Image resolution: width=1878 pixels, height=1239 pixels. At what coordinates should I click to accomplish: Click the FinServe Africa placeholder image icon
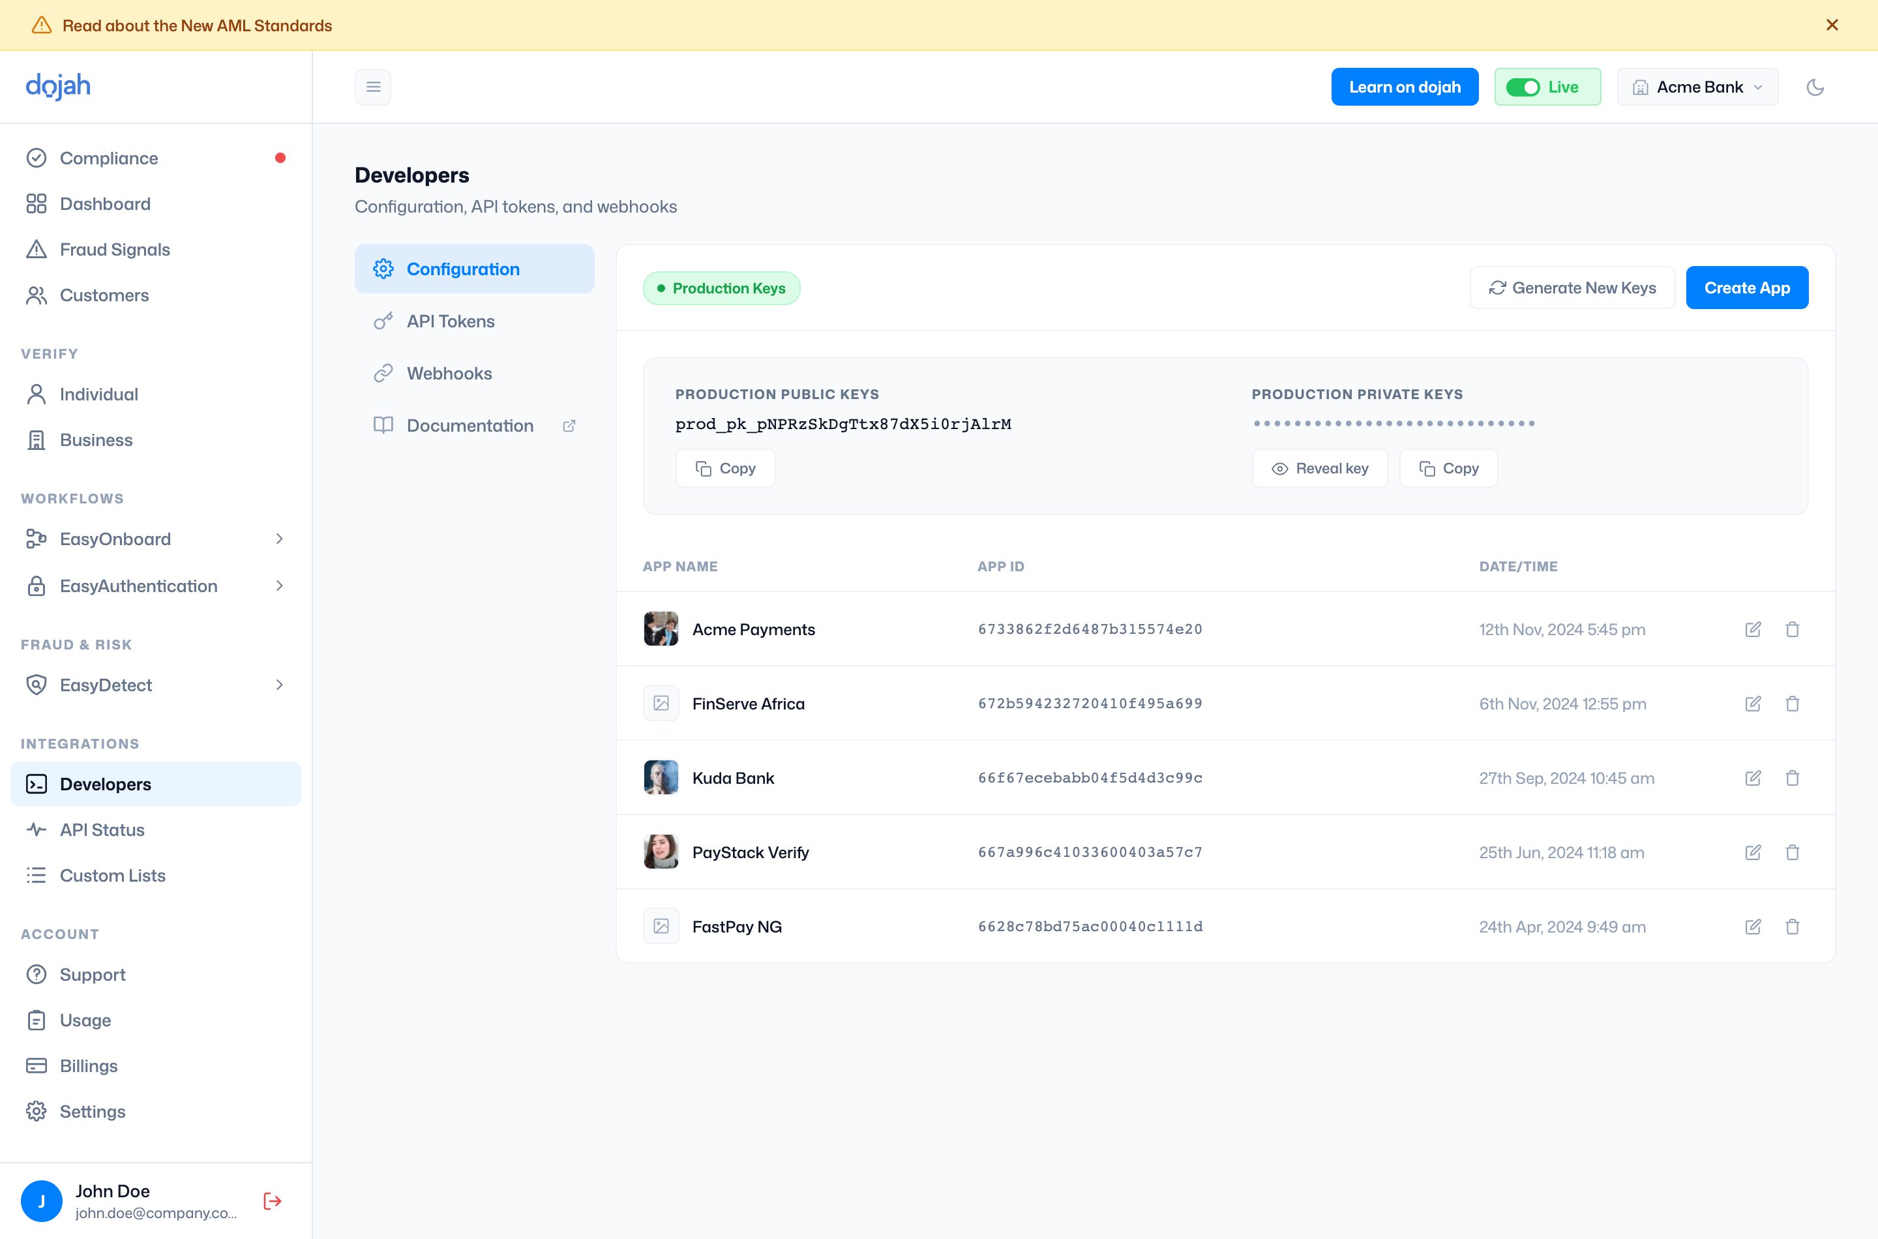(x=661, y=703)
